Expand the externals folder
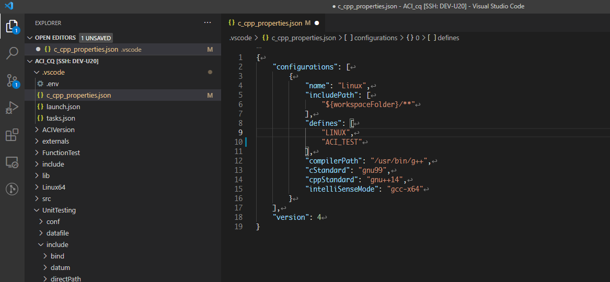 (37, 142)
